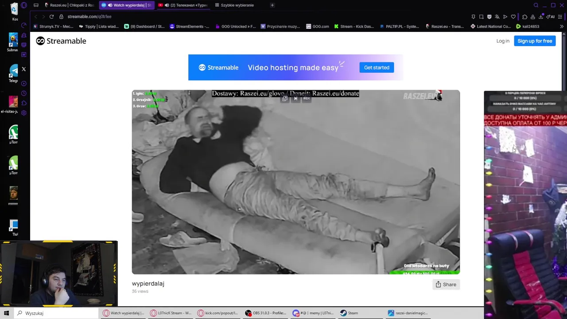
Task: Open the Watch wypierdalaj taskbar window
Action: [124, 313]
